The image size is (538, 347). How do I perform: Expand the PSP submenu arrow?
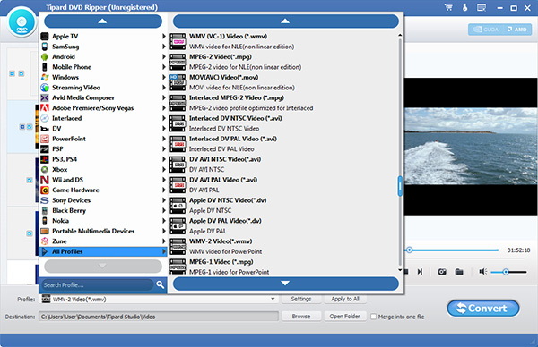(x=164, y=148)
